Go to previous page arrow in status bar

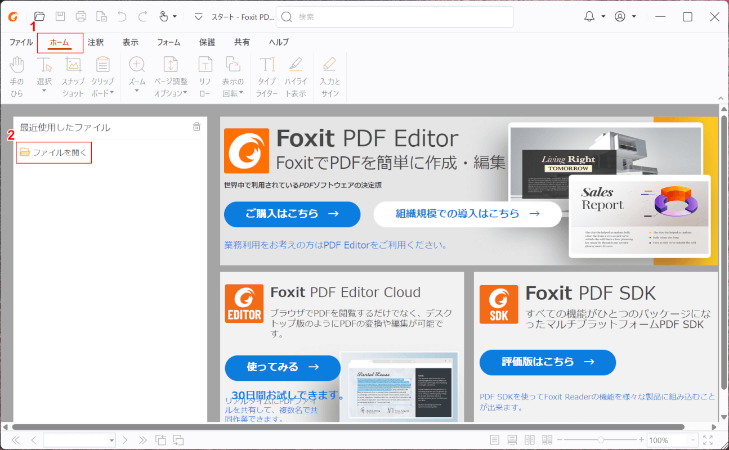pos(34,440)
